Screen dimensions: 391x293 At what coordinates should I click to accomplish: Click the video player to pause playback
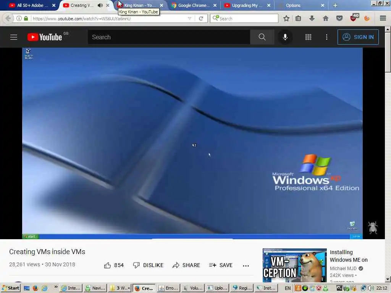point(192,143)
